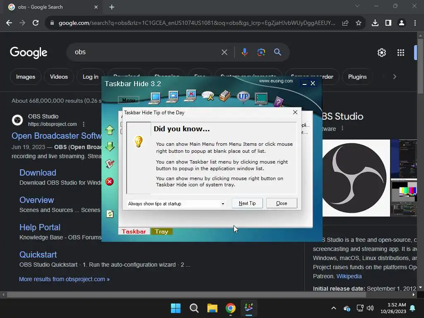Click the teal monitor screen icon
Image resolution: width=424 pixels, height=318 pixels.
pos(261,99)
